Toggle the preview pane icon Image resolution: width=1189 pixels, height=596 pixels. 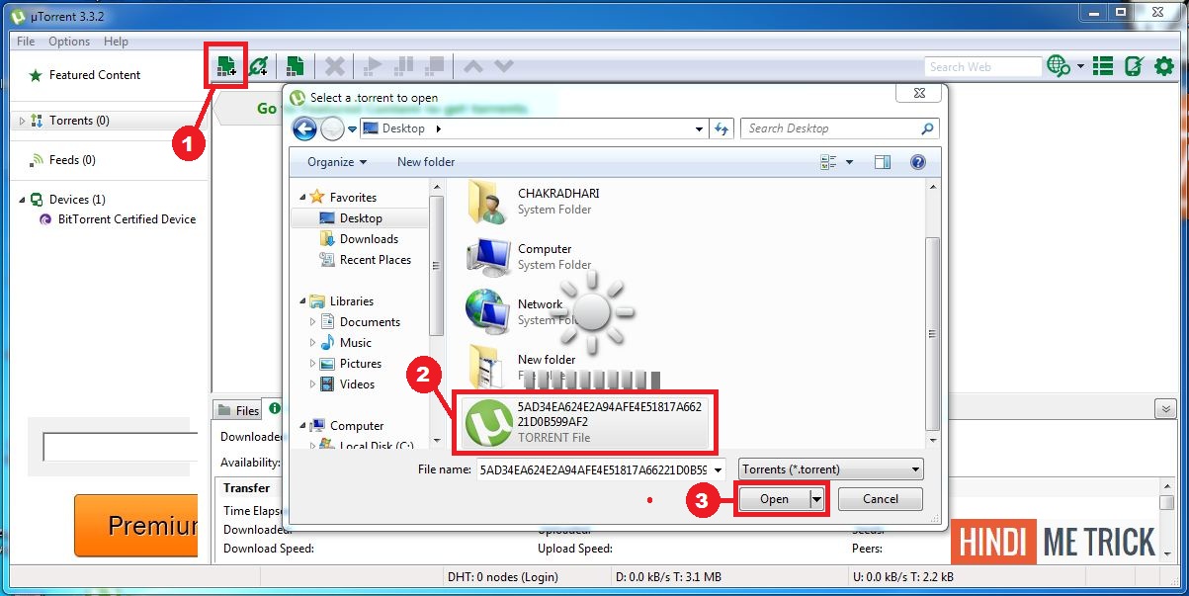click(x=883, y=162)
